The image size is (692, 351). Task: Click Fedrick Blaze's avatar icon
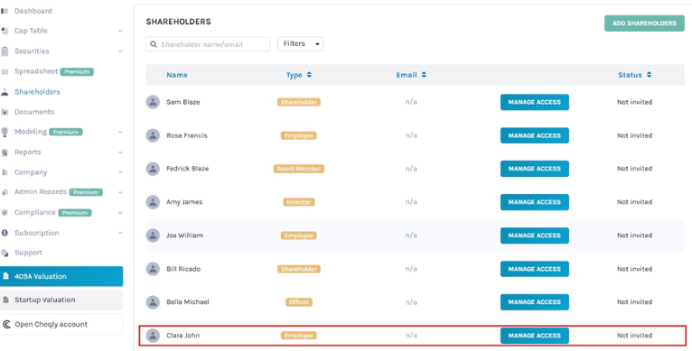153,169
